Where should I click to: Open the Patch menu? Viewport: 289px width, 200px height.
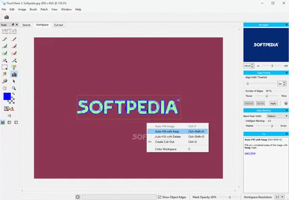pos(44,9)
